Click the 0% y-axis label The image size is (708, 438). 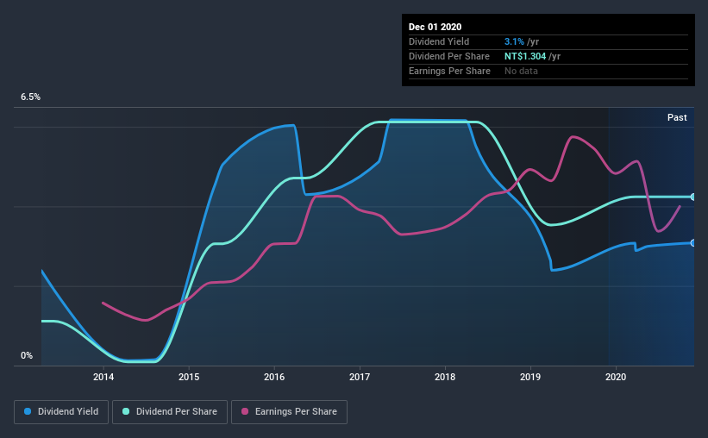27,355
